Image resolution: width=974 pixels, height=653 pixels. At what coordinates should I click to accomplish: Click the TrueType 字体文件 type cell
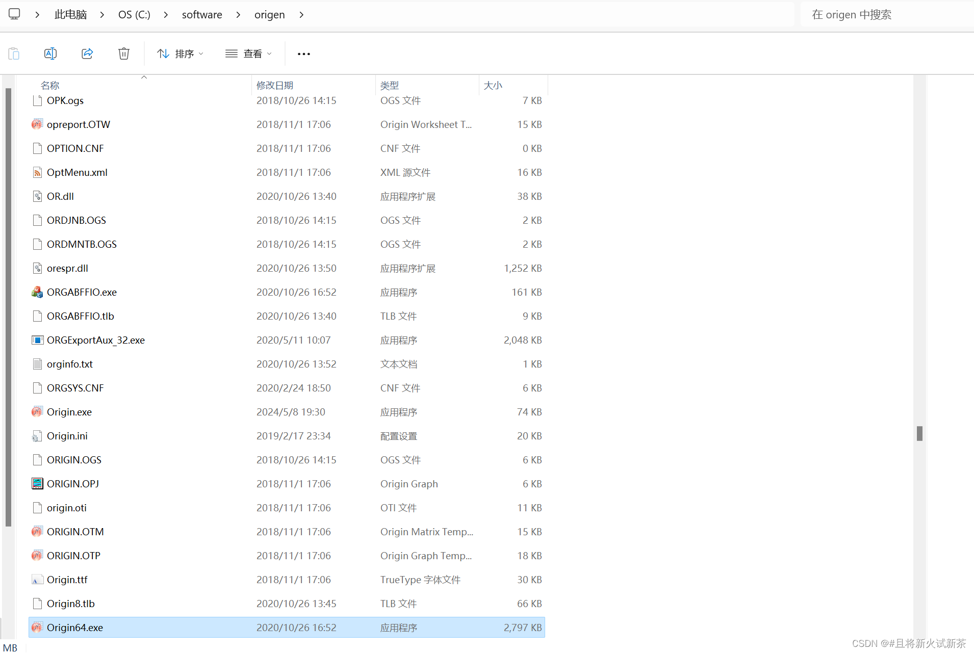(420, 580)
